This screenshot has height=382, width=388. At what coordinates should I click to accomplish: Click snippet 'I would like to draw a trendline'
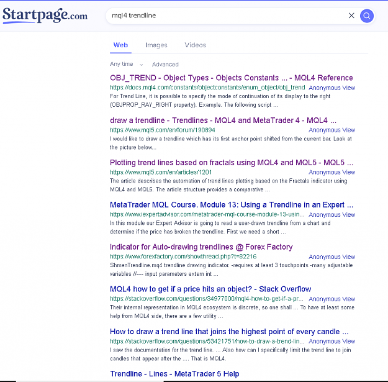(231, 143)
